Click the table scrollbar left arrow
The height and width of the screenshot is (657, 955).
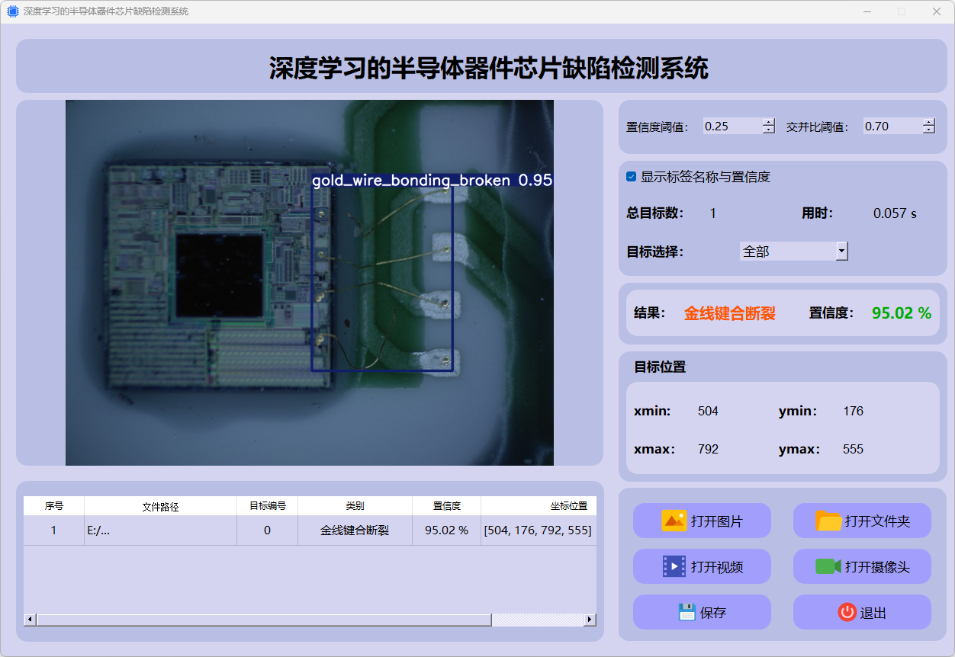[x=30, y=620]
